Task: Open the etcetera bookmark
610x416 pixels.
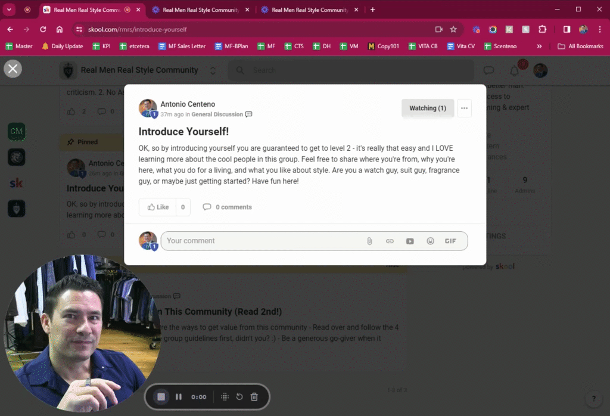Action: [135, 46]
